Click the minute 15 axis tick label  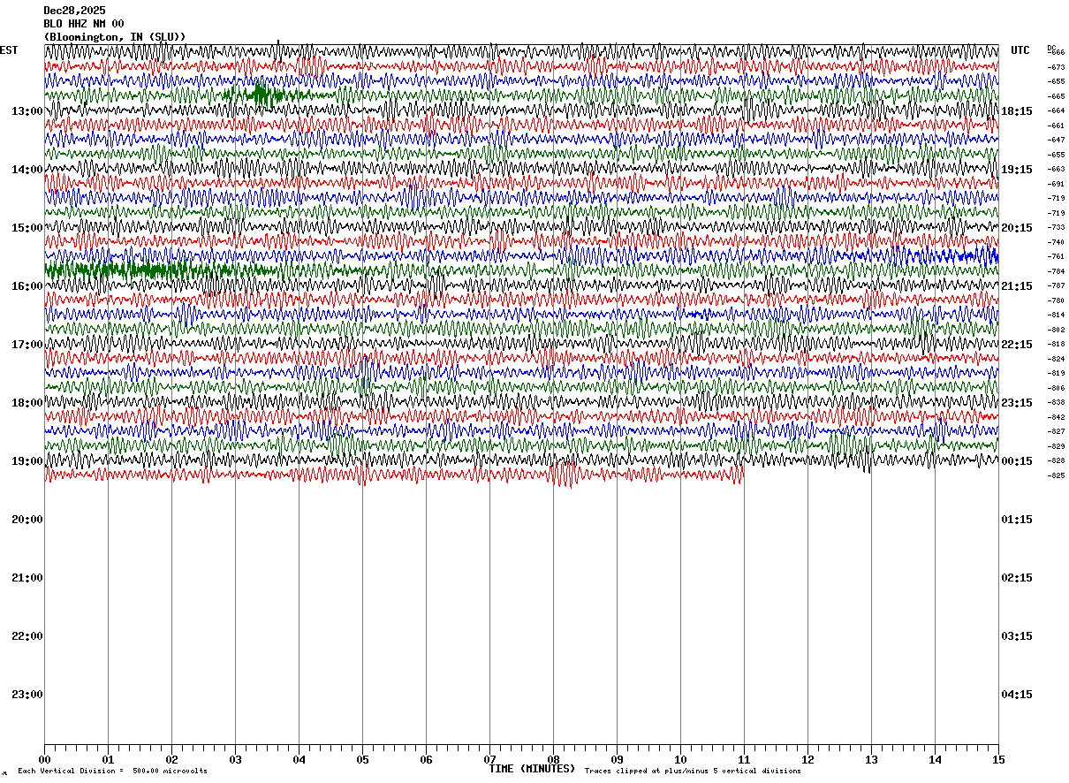pyautogui.click(x=998, y=760)
